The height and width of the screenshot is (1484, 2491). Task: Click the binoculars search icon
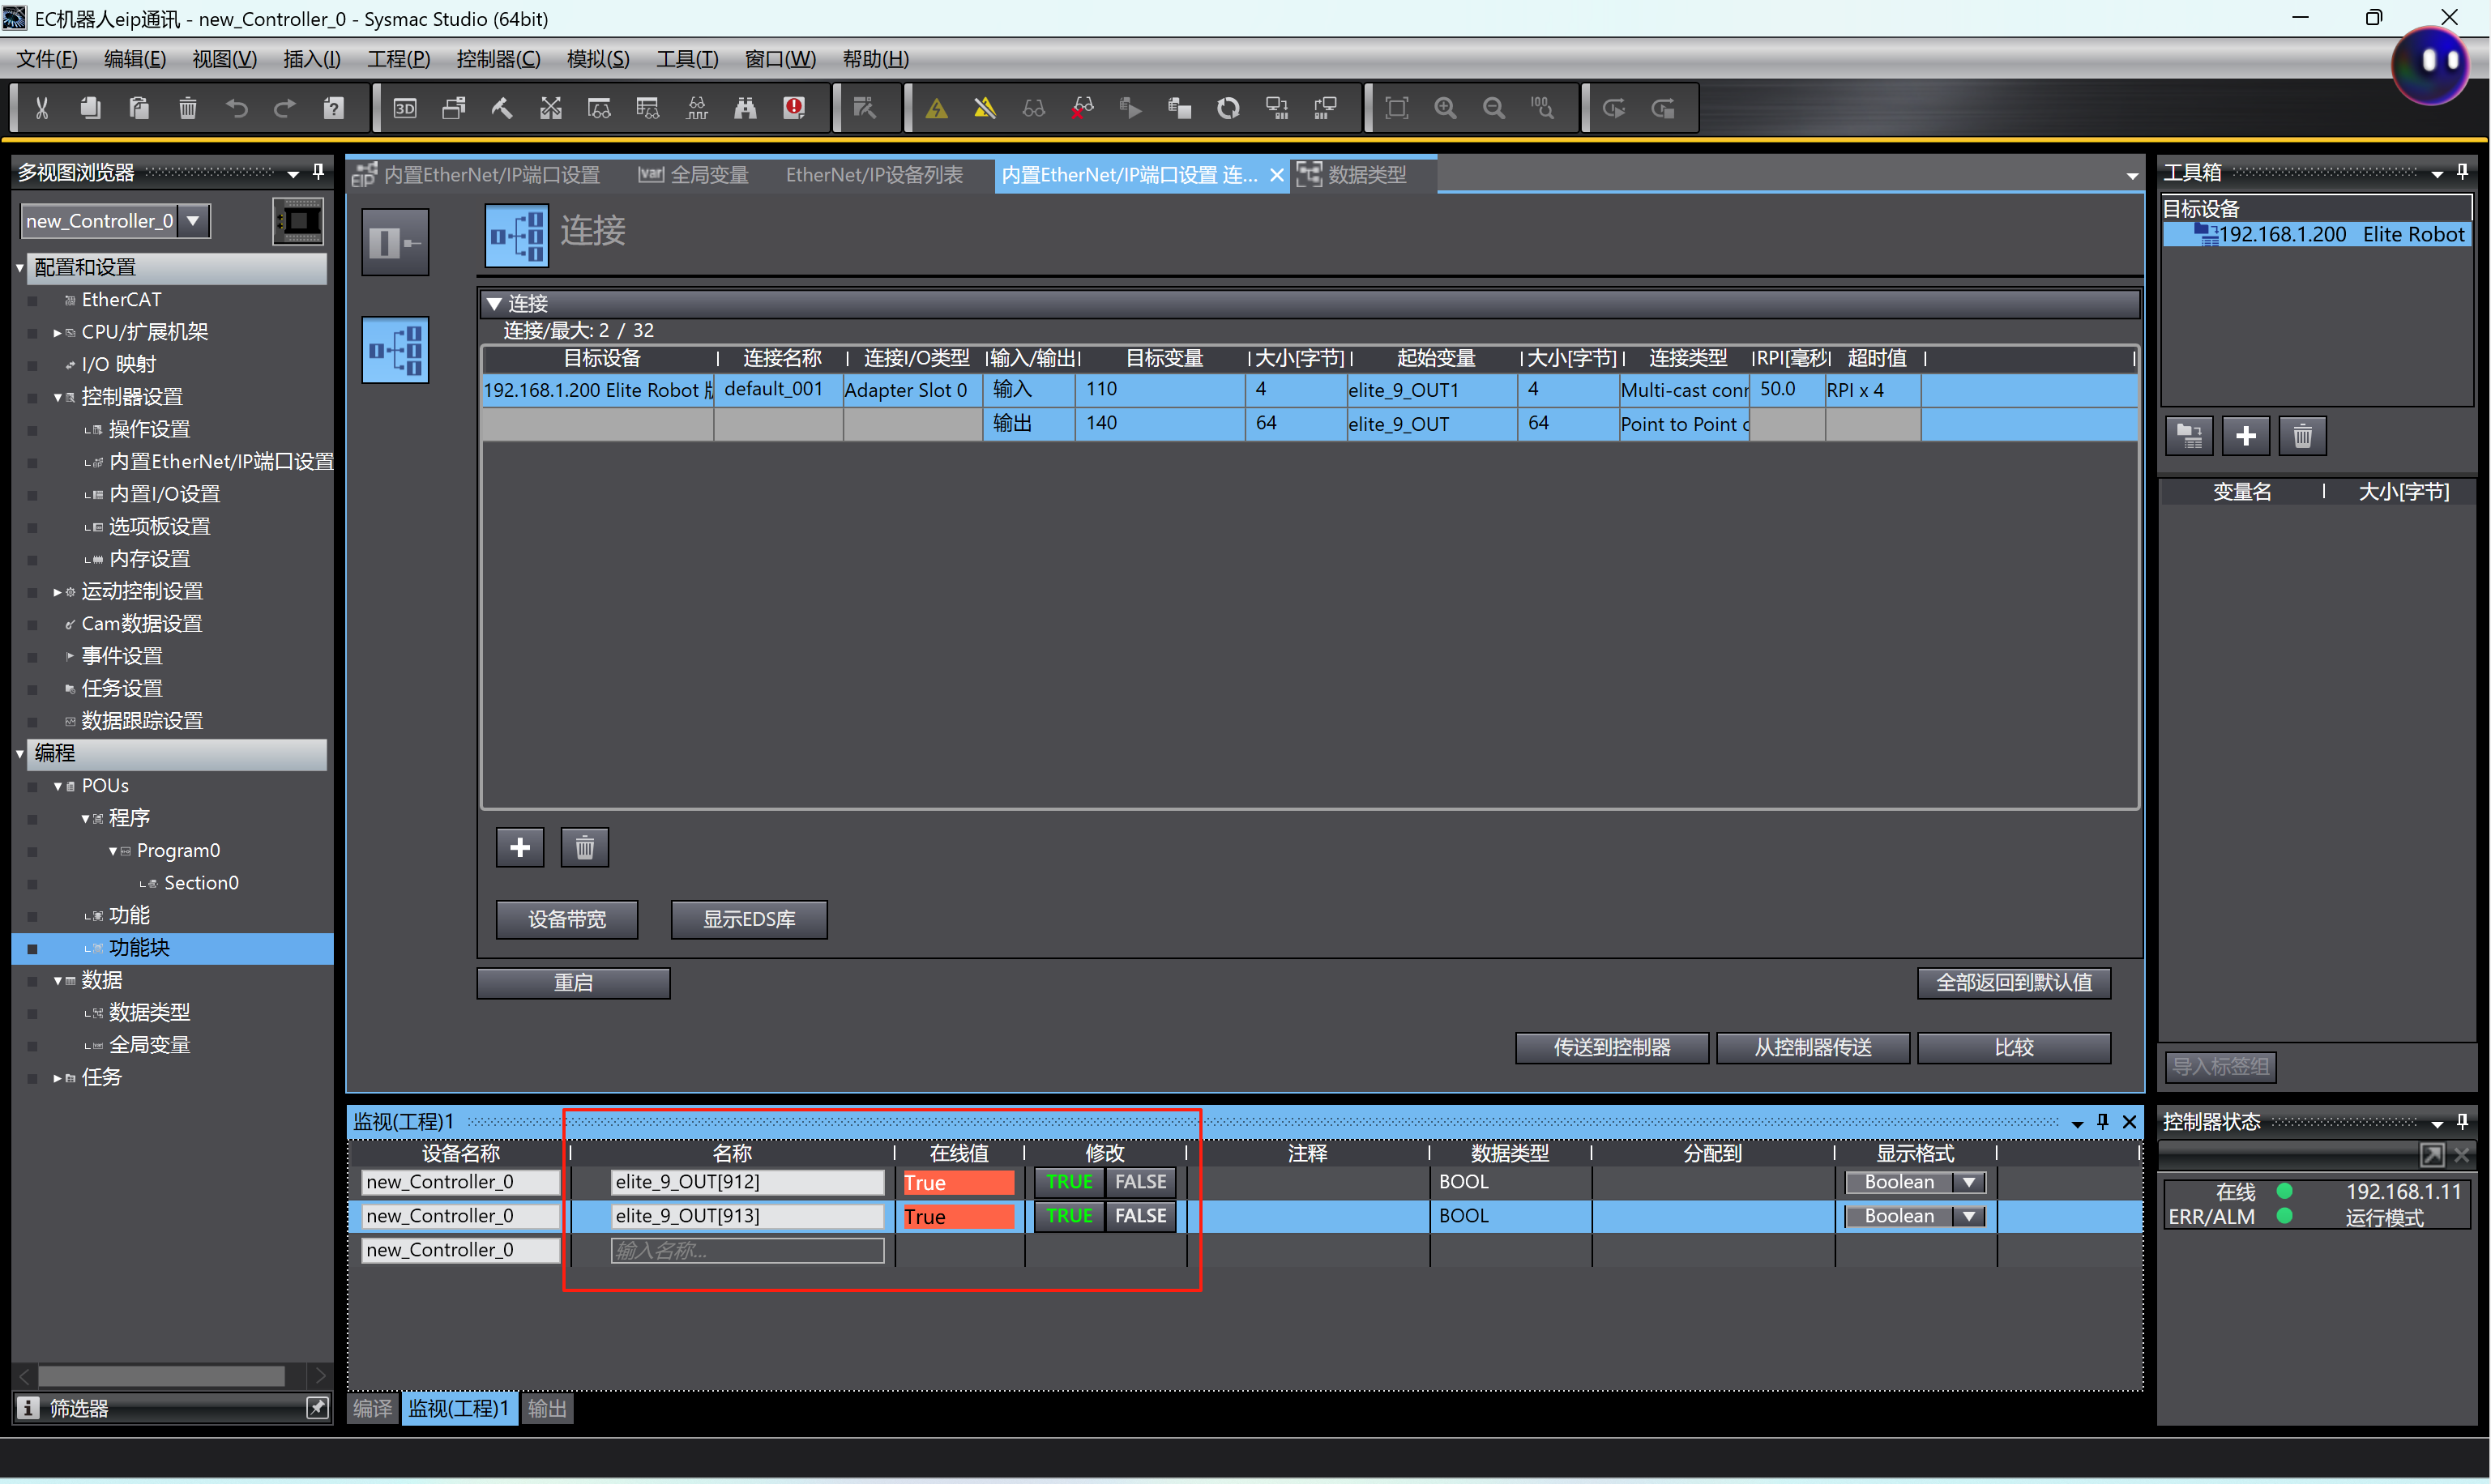tap(746, 108)
